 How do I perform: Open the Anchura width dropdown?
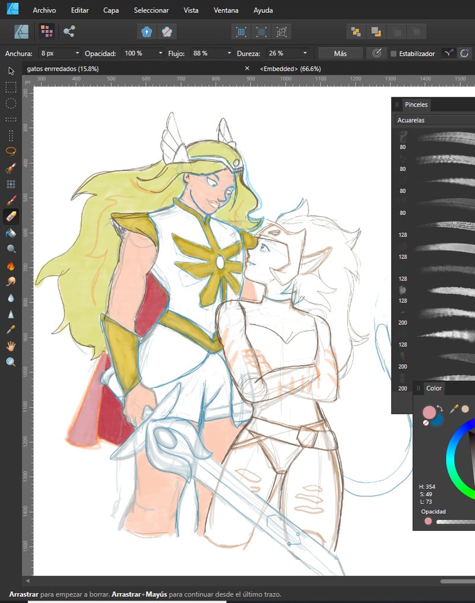click(x=77, y=53)
